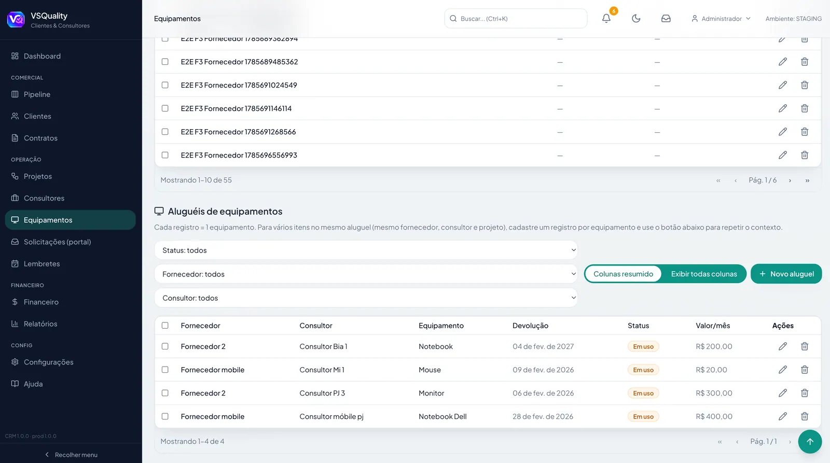Click the Novo aluguel button
Viewport: 830px width, 463px height.
coord(786,274)
